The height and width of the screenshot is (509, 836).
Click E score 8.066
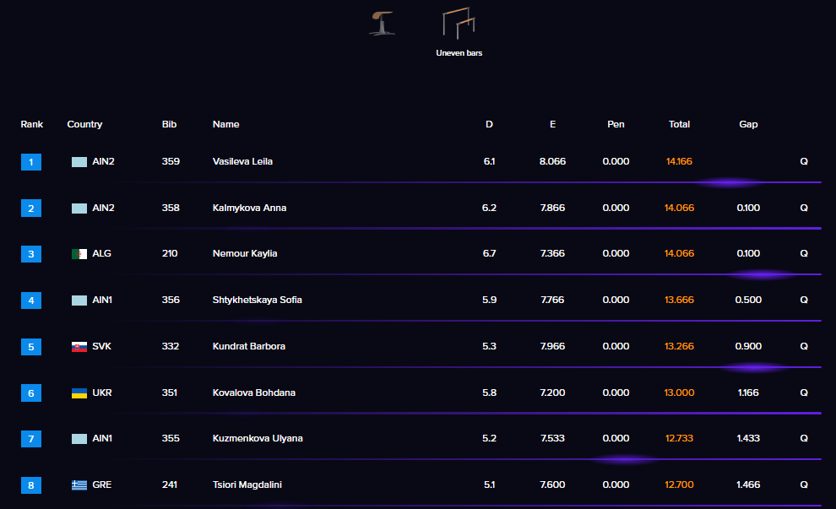(x=552, y=161)
